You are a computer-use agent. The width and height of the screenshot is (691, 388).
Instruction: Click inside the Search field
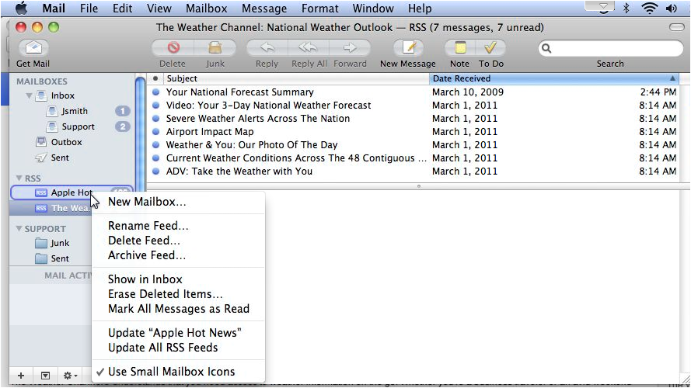pos(614,48)
